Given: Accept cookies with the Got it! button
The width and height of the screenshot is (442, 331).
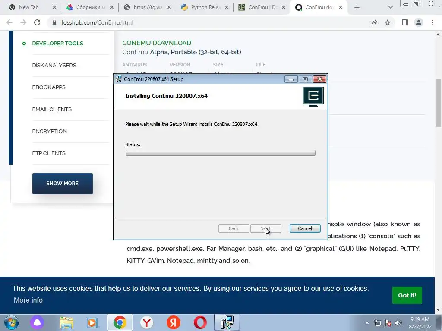Looking at the screenshot, I should 407,295.
